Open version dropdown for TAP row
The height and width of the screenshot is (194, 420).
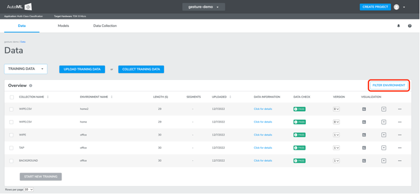point(336,148)
